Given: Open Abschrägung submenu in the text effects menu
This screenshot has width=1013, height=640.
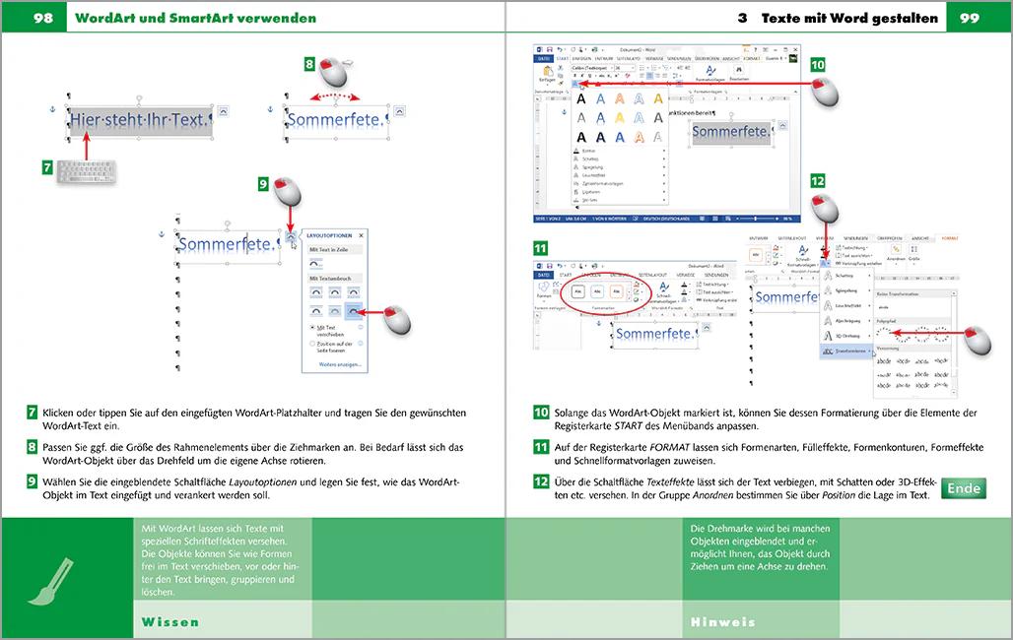Looking at the screenshot, I should click(x=847, y=320).
